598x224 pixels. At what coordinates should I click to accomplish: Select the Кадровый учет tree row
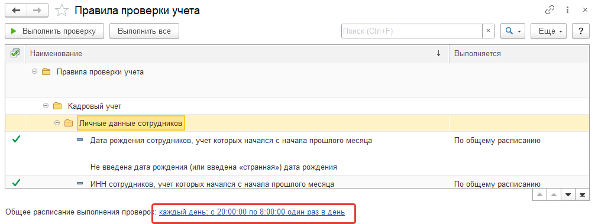click(x=298, y=106)
